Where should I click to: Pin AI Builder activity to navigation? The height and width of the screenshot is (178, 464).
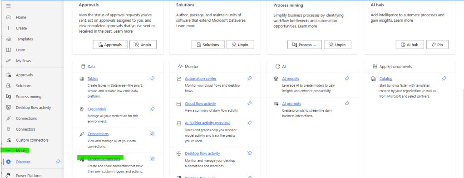click(x=249, y=123)
